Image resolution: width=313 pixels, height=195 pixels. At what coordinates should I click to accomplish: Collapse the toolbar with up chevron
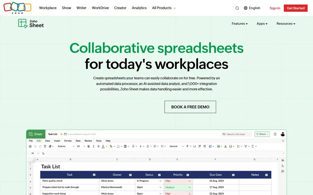click(x=283, y=141)
